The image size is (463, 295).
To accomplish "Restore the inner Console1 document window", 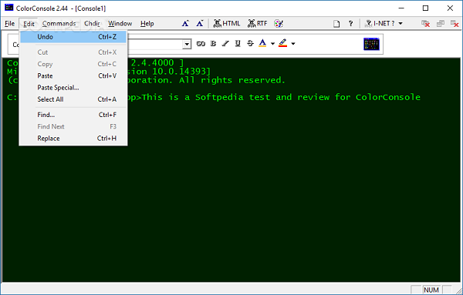I will 441,24.
